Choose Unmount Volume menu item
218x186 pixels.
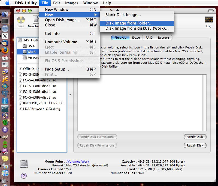(69, 42)
